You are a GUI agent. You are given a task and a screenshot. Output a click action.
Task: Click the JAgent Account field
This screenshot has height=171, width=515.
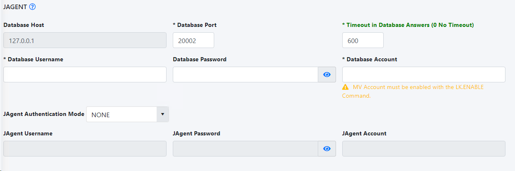pos(423,149)
